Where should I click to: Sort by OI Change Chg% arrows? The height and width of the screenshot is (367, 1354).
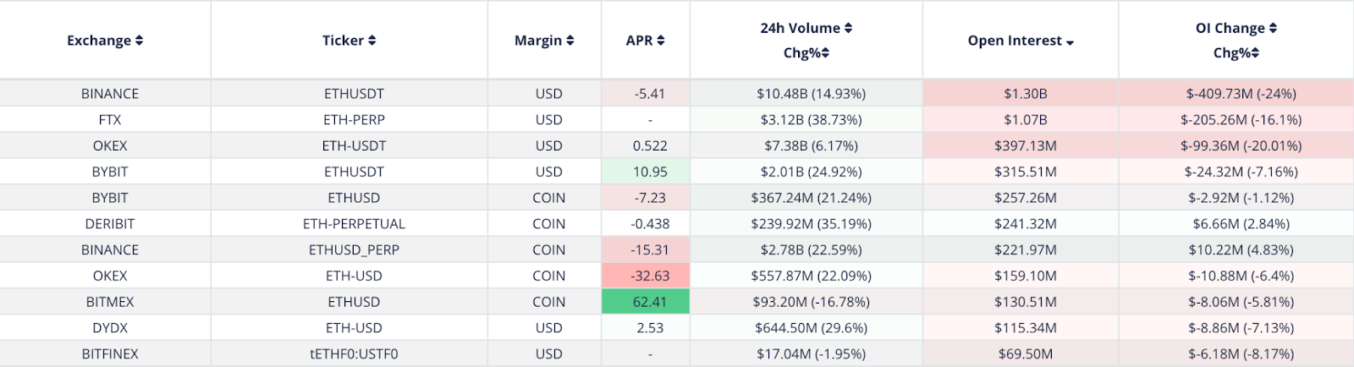[x=1255, y=52]
